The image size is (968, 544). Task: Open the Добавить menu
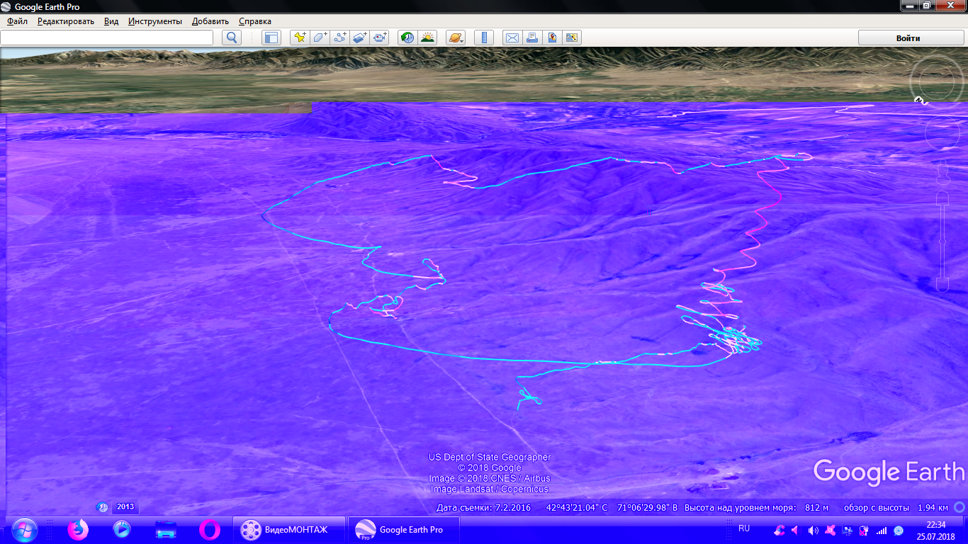point(210,21)
